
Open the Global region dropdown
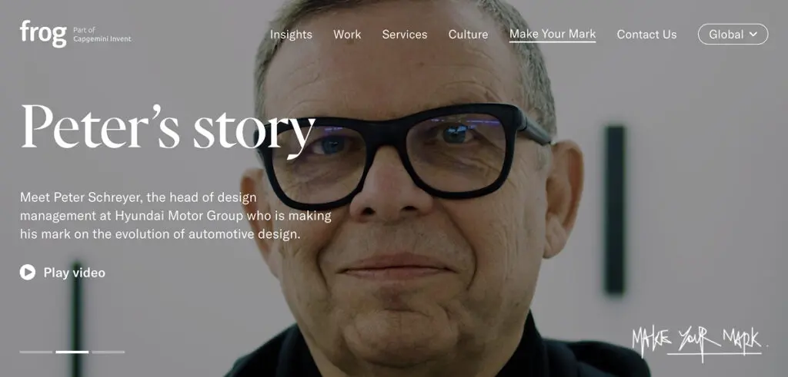click(x=733, y=34)
